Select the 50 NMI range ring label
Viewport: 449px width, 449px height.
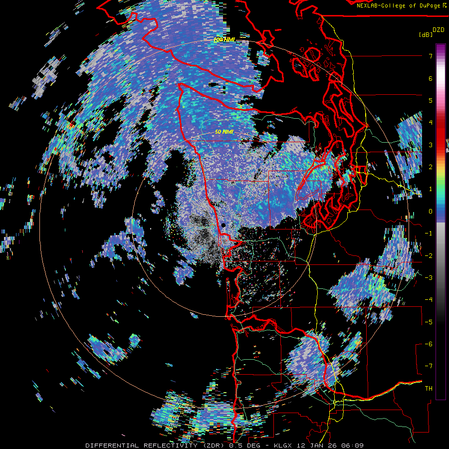pyautogui.click(x=224, y=132)
